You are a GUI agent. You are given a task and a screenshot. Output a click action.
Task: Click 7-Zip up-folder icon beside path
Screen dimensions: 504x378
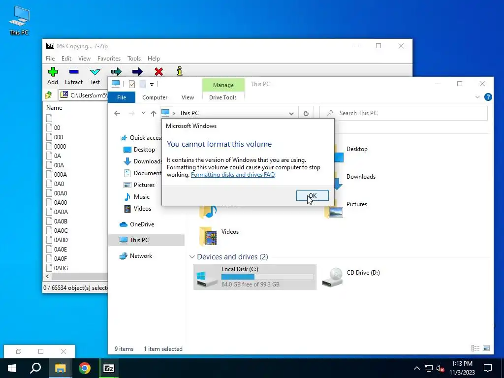click(49, 95)
